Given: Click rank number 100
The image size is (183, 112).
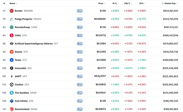Looking at the screenshot, I should coord(4,68).
